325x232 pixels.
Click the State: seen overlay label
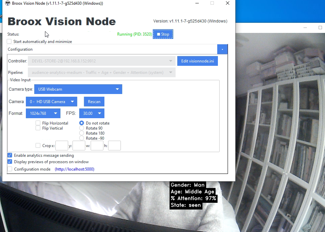pyautogui.click(x=186, y=205)
